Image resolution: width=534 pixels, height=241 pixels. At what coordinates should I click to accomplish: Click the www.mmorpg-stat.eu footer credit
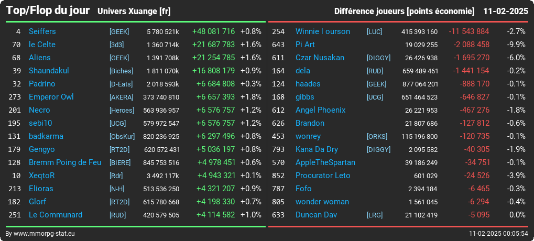click(x=43, y=234)
